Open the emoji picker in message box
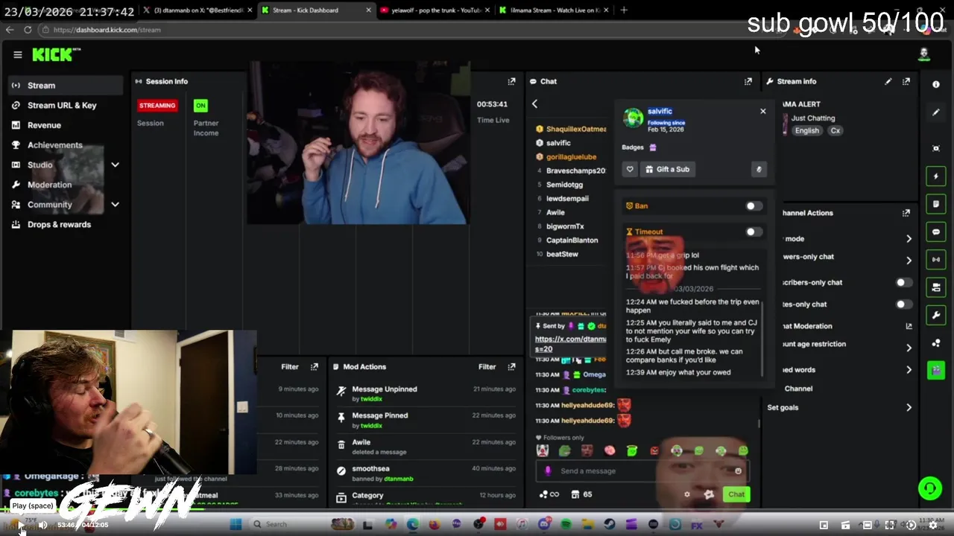The height and width of the screenshot is (536, 954). point(738,470)
